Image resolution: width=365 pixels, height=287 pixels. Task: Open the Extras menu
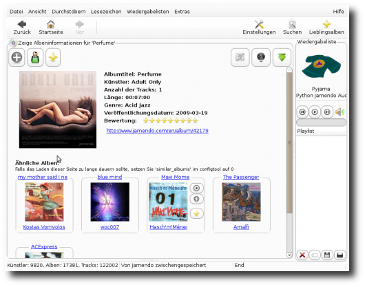[x=182, y=12]
